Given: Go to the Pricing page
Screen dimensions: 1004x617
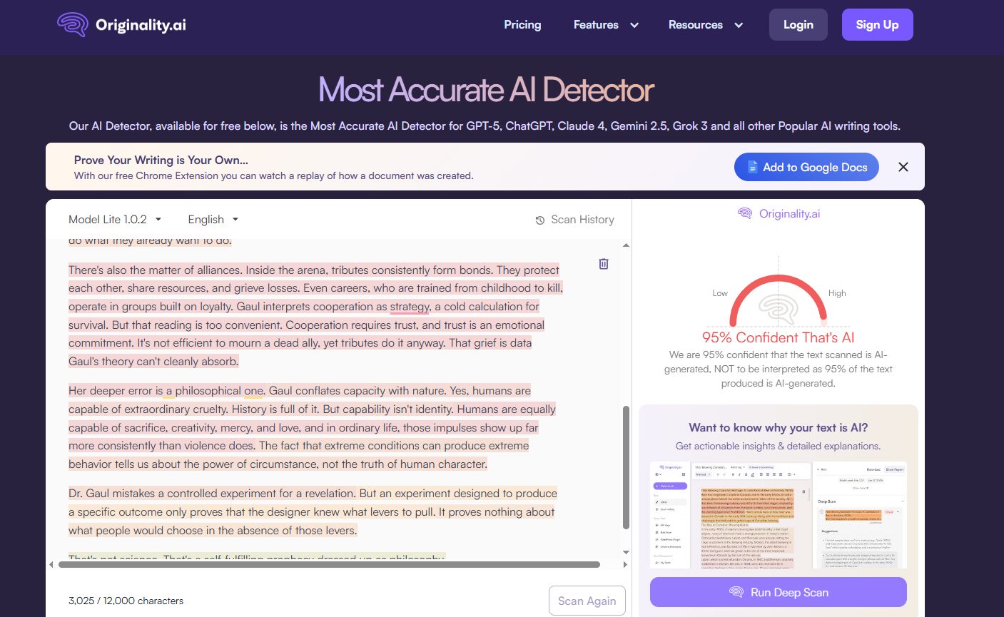Looking at the screenshot, I should coord(522,25).
